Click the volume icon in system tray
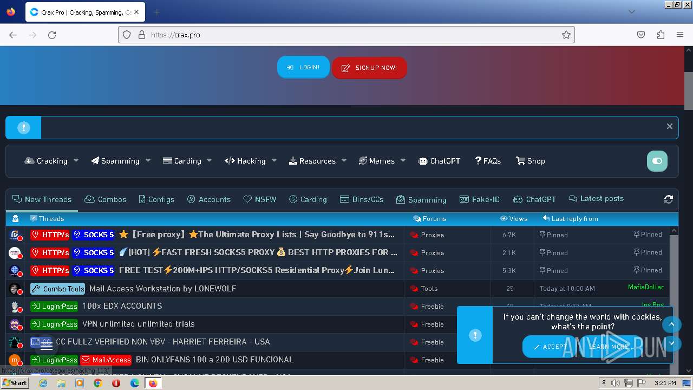This screenshot has height=390, width=693. [616, 383]
